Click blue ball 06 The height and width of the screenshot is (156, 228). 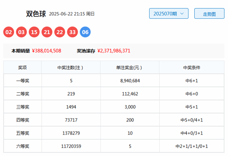click(x=85, y=32)
